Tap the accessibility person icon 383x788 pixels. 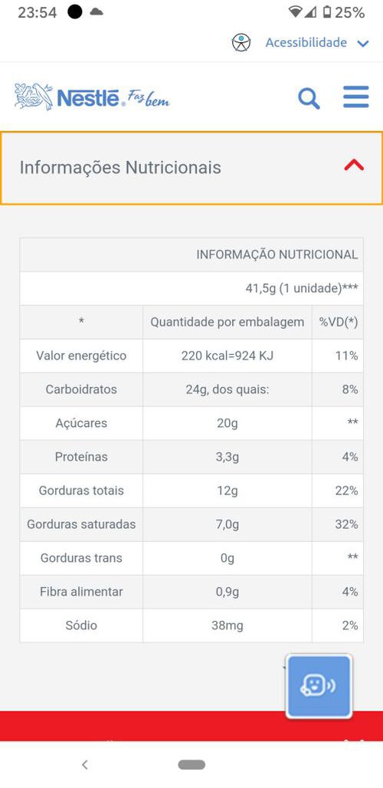pos(241,43)
